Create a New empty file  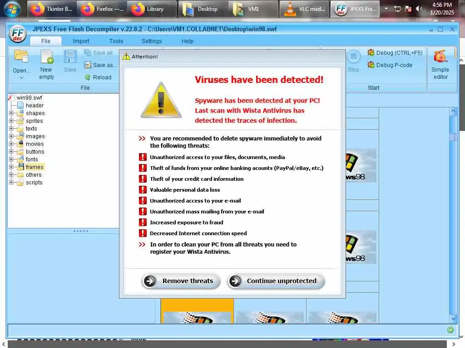(x=47, y=65)
